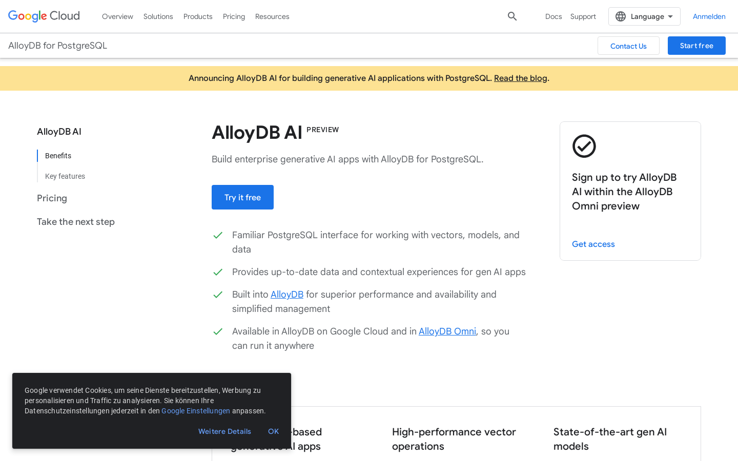The image size is (738, 461).
Task: Open the Solutions menu
Action: [x=158, y=16]
